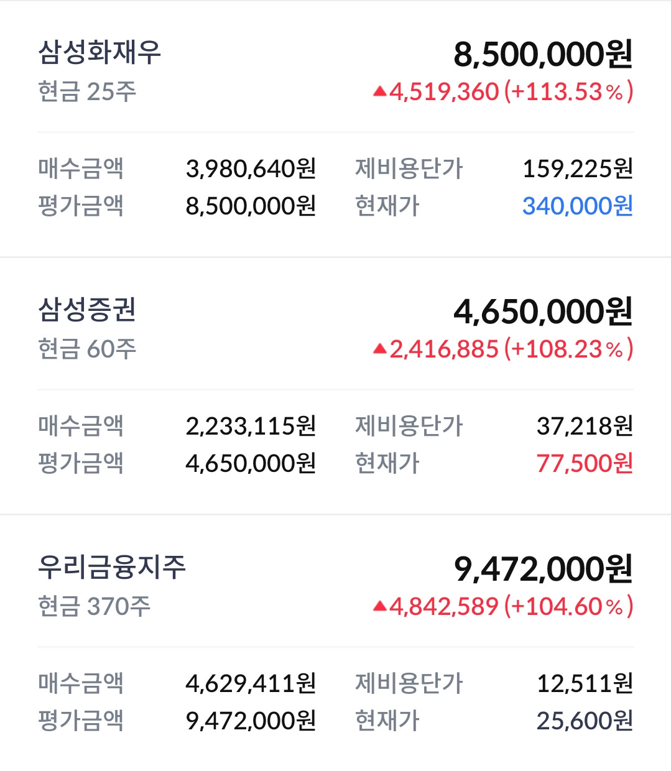Image resolution: width=671 pixels, height=771 pixels.
Task: Click the 12,511원 average cost value
Action: pos(585,683)
